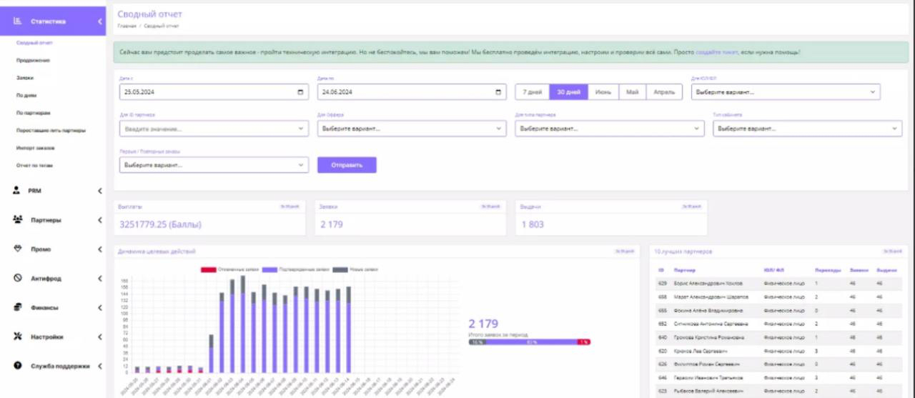Expand the Антифрод section chevron

click(100, 278)
